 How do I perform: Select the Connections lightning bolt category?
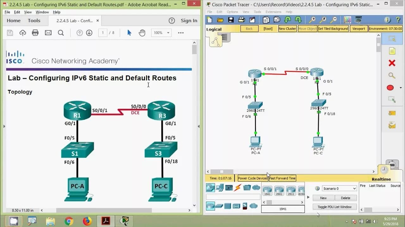(x=238, y=188)
